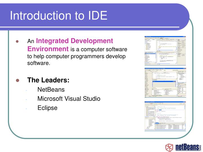Click the purple 'Integrated Development' text
Screen dimensions: 203x152
coord(75,41)
